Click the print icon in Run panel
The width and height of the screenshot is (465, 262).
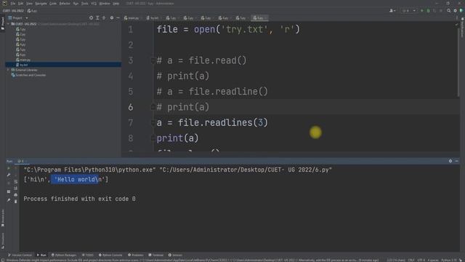coord(16,195)
